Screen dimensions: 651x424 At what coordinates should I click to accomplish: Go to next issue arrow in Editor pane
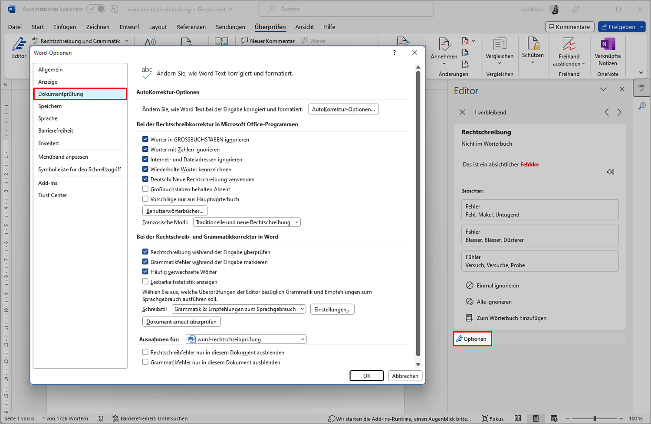(x=619, y=112)
